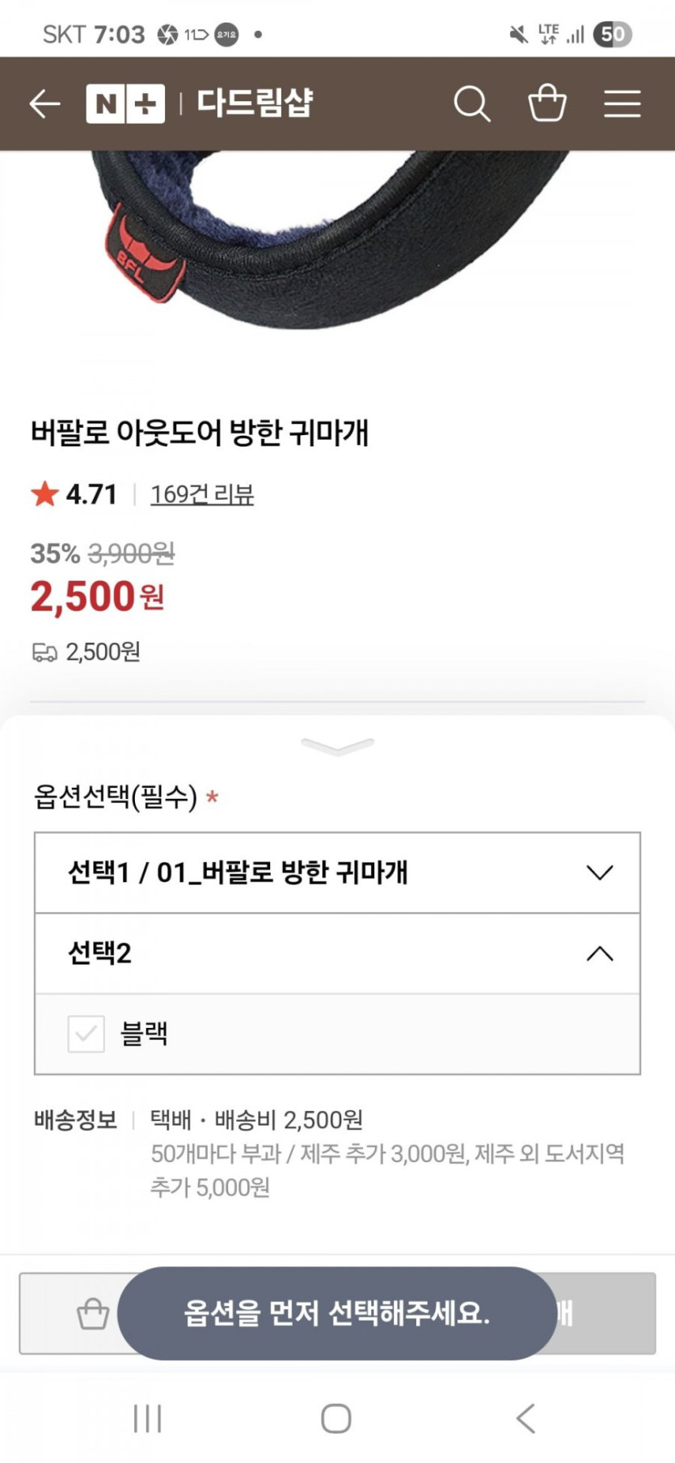
Task: Open the shopping basket in header
Action: click(x=547, y=104)
